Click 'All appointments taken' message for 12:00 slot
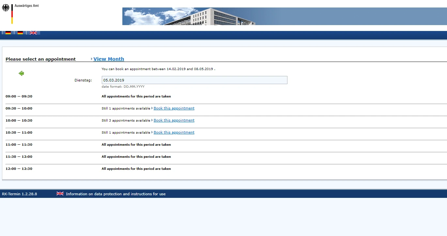 click(136, 169)
